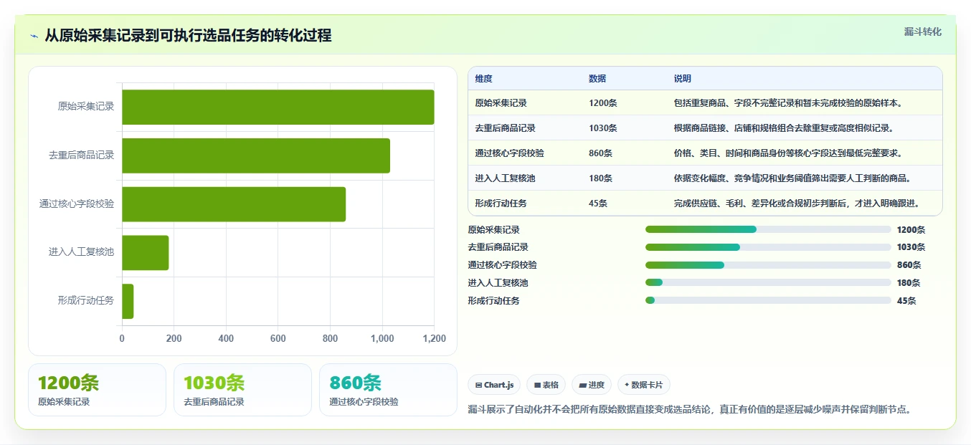The image size is (971, 445).
Task: Click the 原始采集记录 progress bar showing 1200条
Action: click(768, 229)
